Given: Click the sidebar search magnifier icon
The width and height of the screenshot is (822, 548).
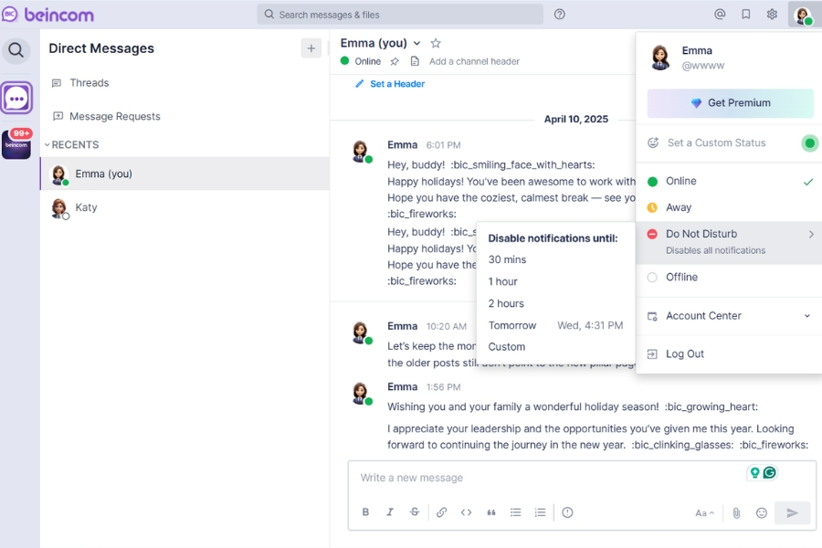Looking at the screenshot, I should point(16,50).
